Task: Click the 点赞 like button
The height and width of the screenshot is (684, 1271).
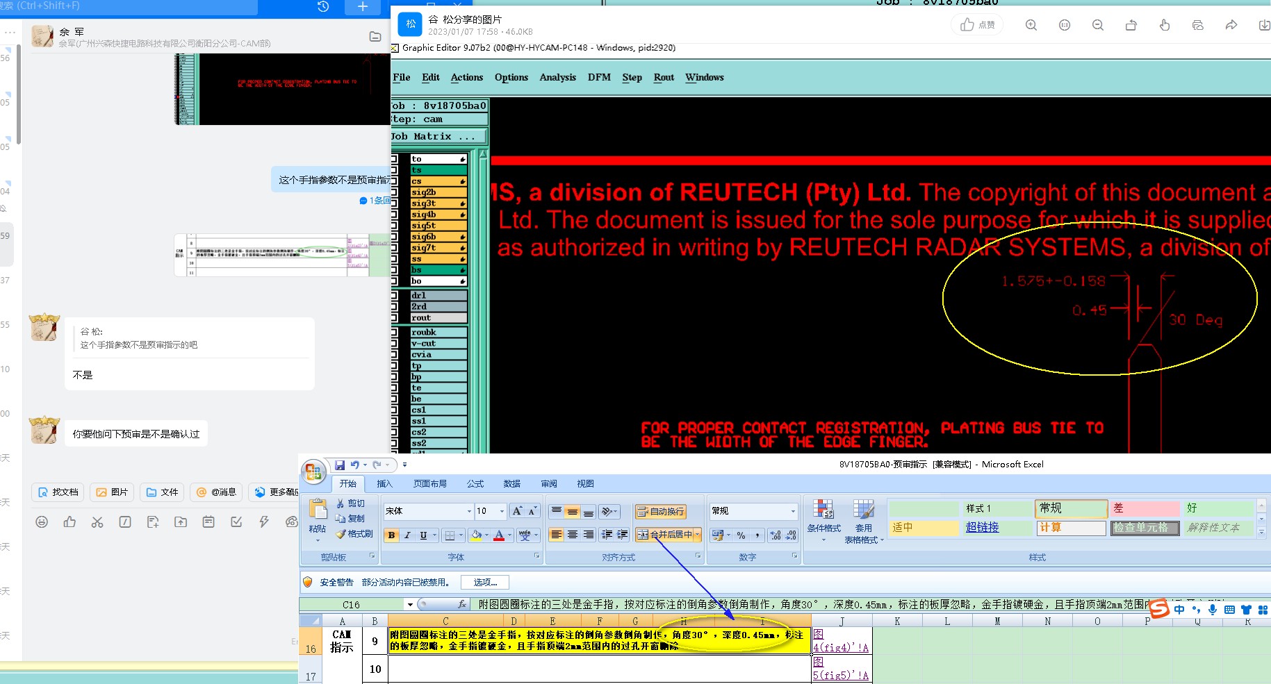Action: (977, 25)
